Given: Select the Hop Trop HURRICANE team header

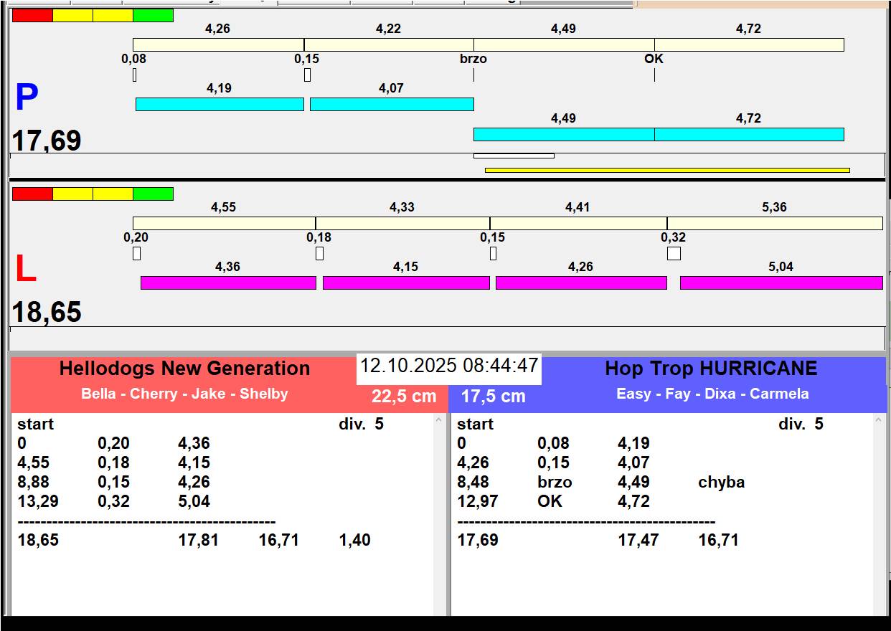Looking at the screenshot, I should point(710,369).
